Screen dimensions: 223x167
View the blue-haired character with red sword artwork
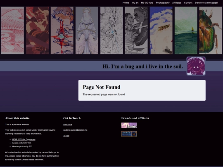pos(62,30)
